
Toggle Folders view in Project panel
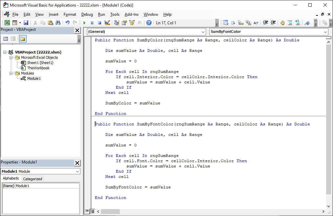pos(23,39)
